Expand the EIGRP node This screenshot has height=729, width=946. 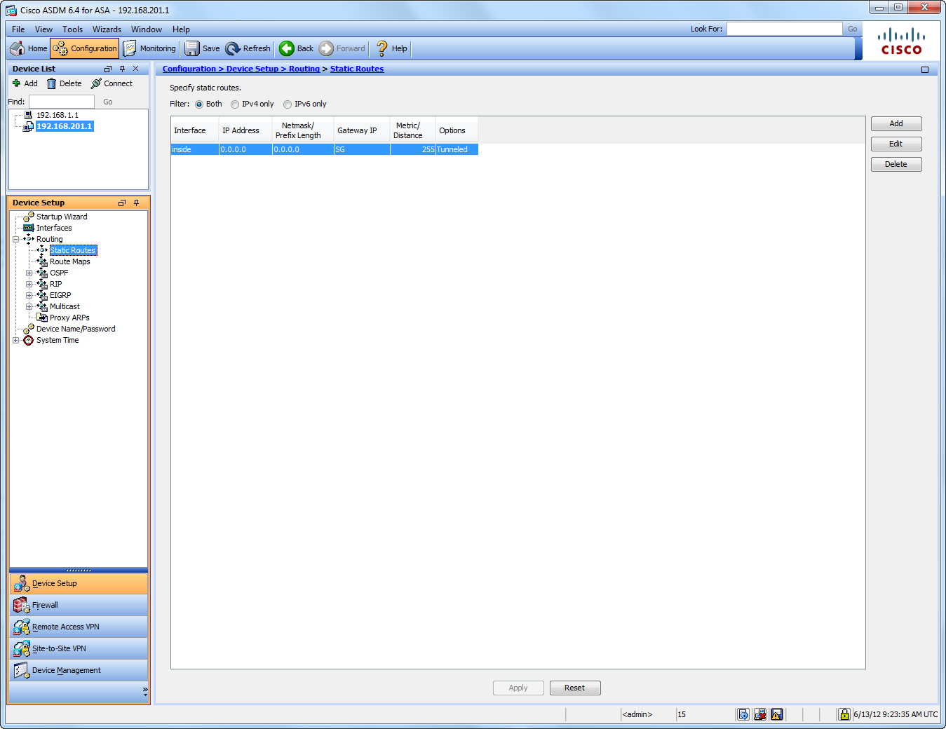click(x=29, y=295)
